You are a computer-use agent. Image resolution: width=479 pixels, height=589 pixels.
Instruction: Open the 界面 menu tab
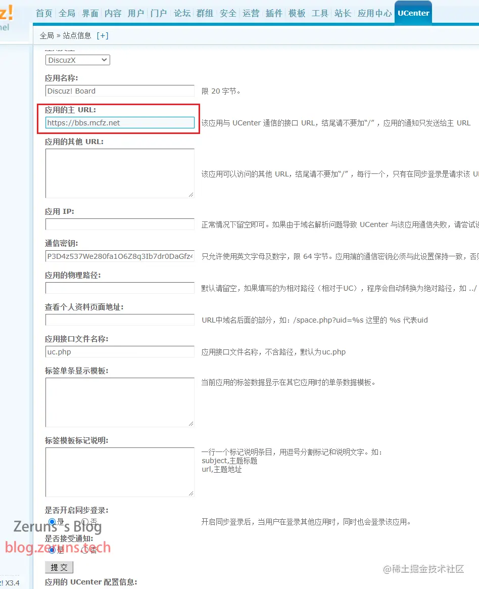click(90, 13)
